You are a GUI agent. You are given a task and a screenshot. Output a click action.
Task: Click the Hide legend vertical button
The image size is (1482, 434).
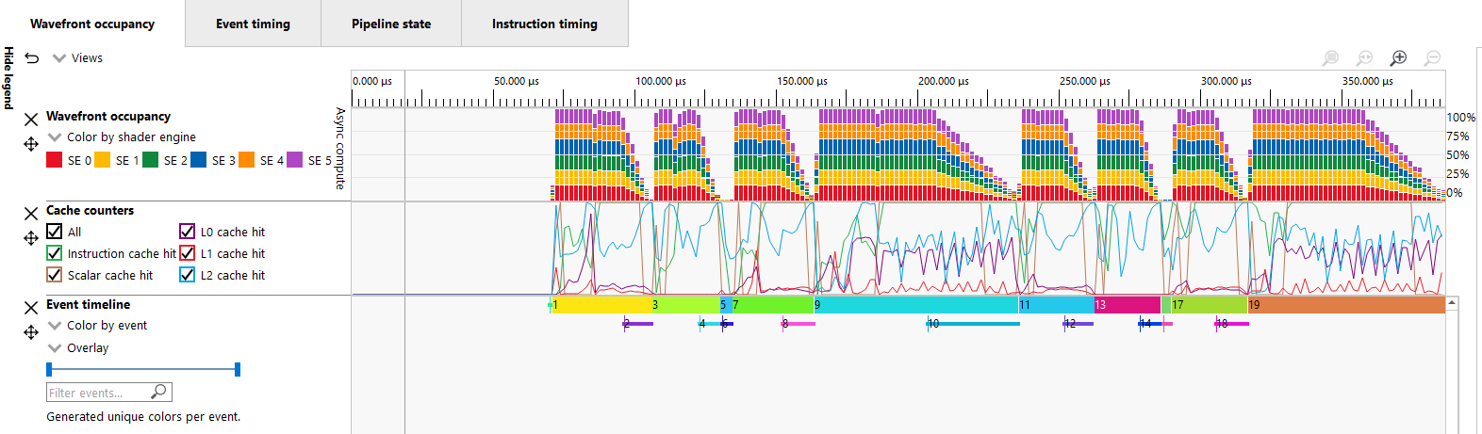pos(8,78)
